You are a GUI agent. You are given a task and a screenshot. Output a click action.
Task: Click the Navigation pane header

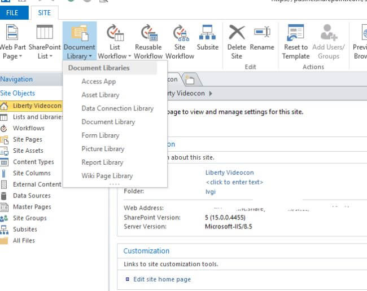coord(31,80)
